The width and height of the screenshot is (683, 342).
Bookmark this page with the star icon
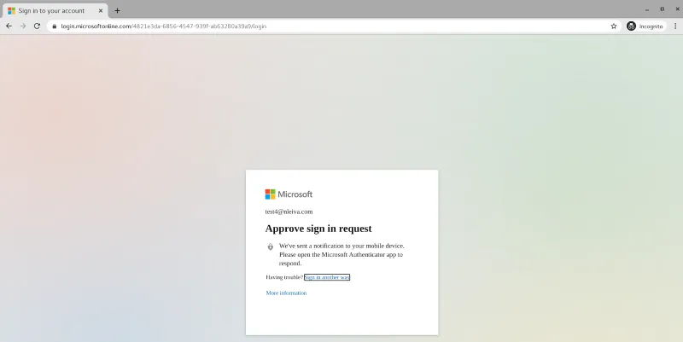click(614, 26)
